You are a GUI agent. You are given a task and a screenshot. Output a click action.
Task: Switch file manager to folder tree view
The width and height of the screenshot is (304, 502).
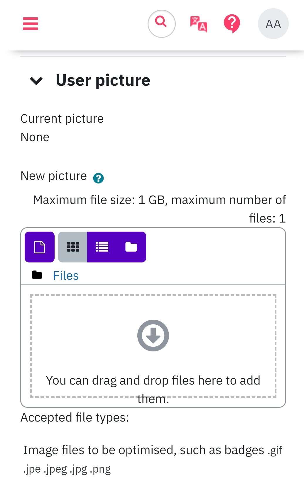pyautogui.click(x=131, y=247)
